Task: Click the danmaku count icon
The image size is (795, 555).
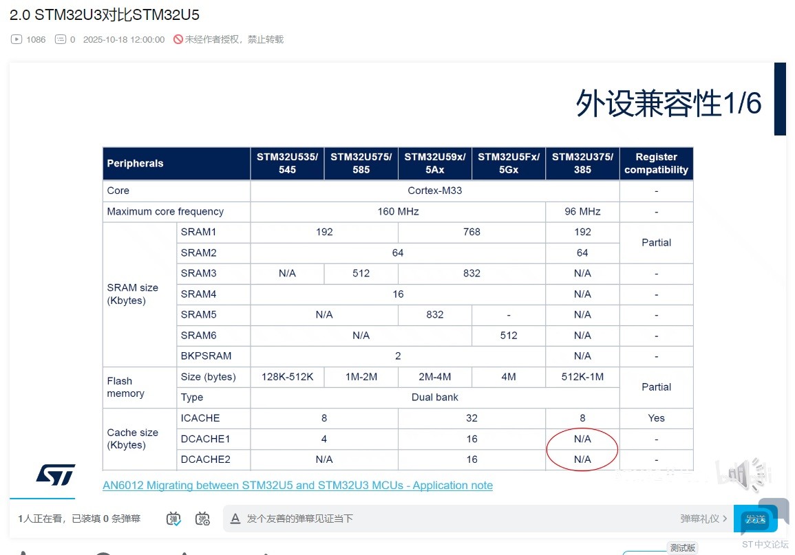Action: (x=61, y=40)
